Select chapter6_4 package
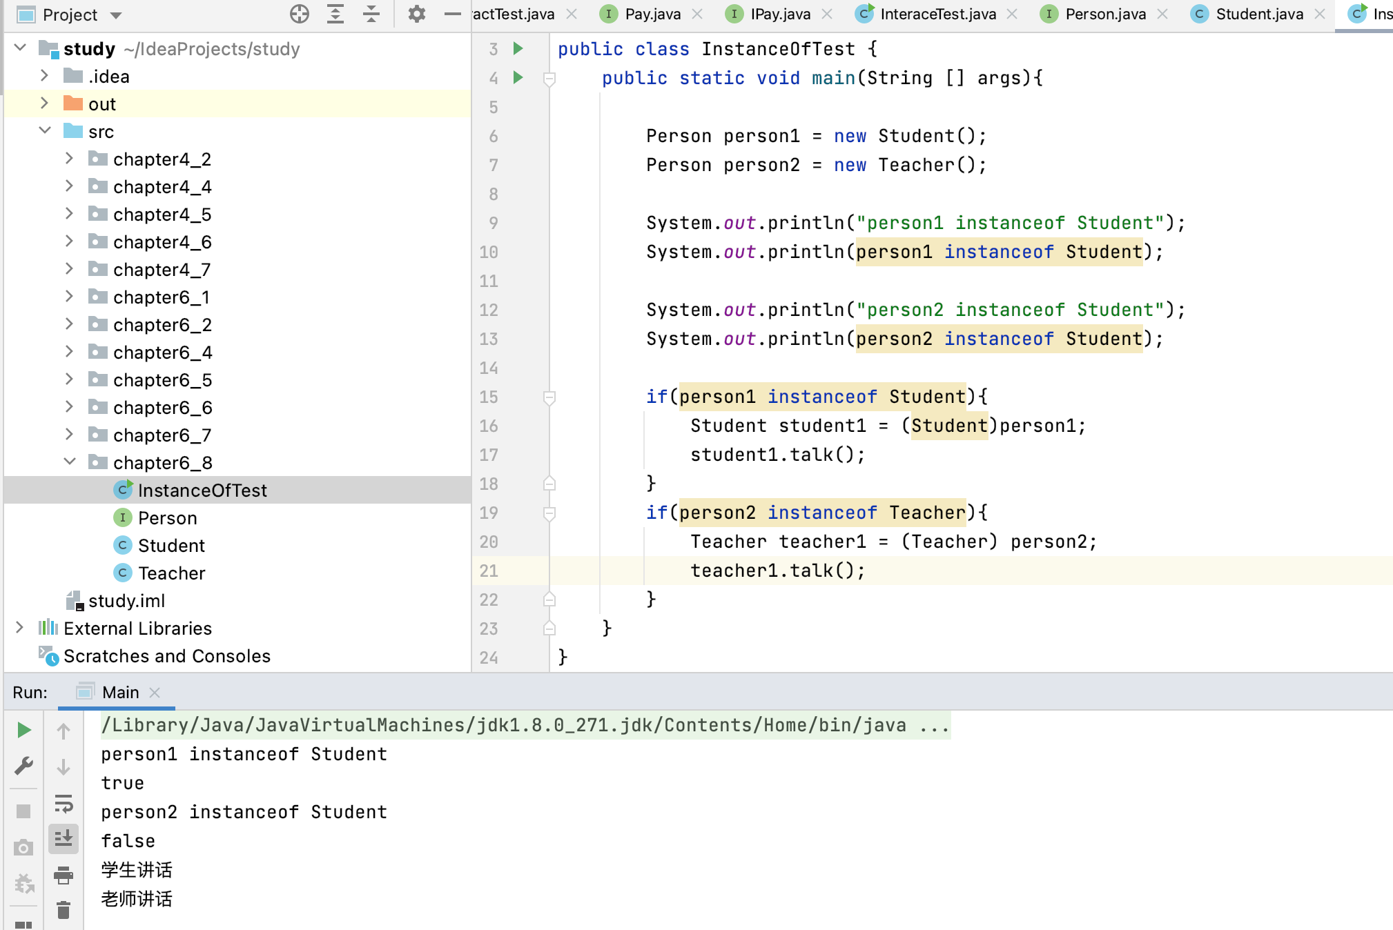 [237, 352]
